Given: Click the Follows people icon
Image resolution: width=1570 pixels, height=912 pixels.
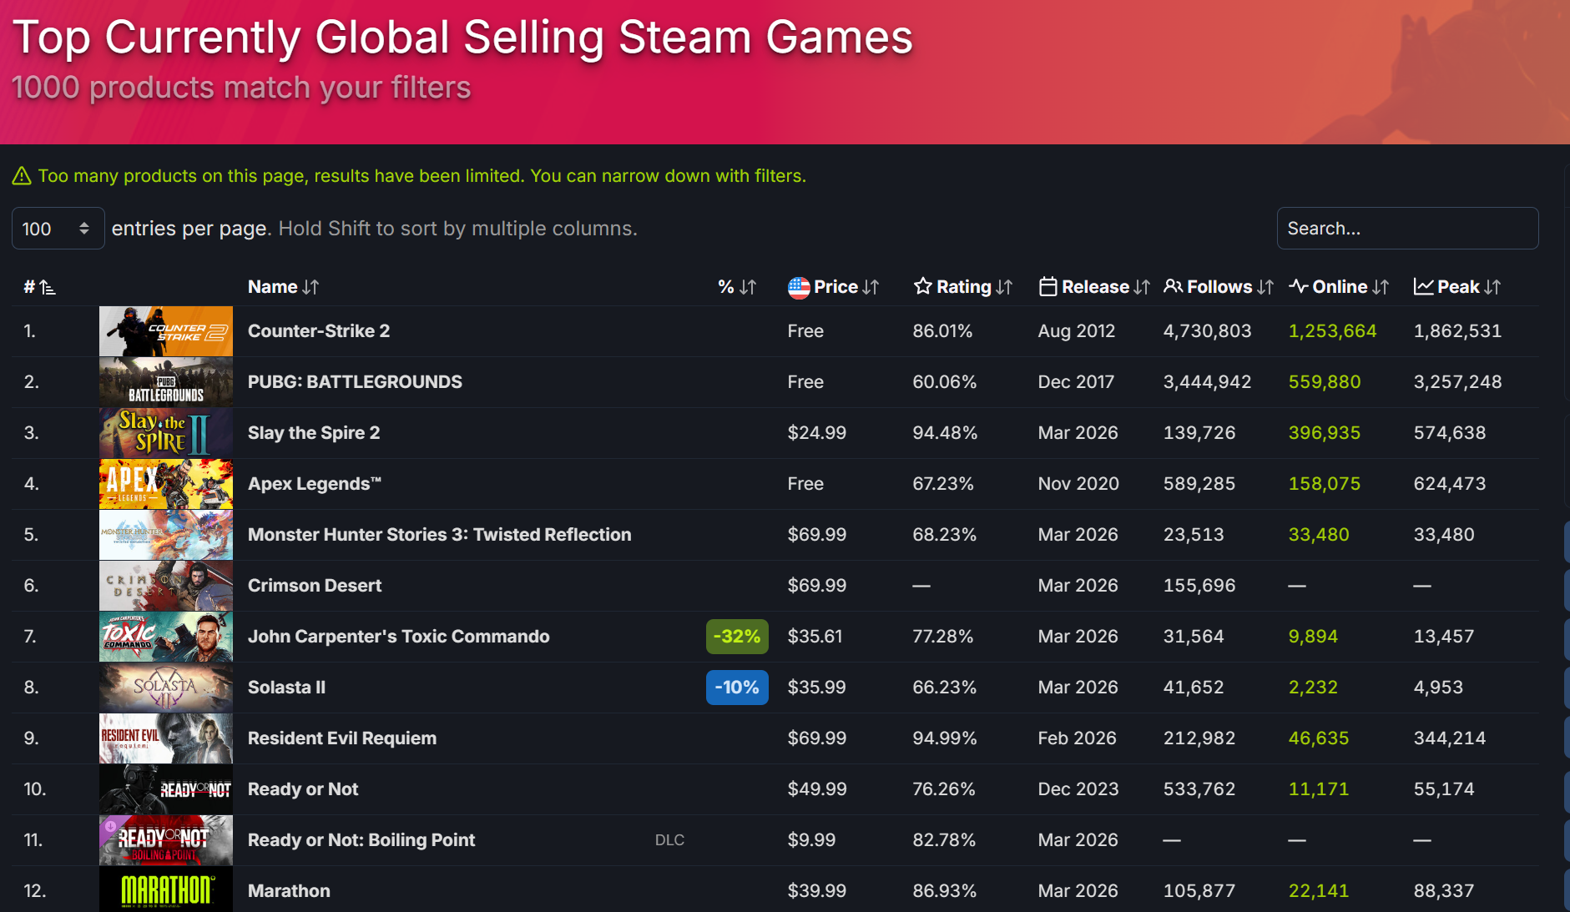Looking at the screenshot, I should point(1173,286).
